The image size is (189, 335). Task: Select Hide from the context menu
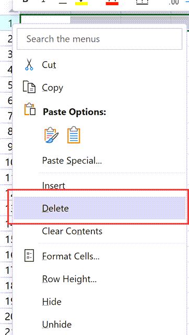coord(52,301)
